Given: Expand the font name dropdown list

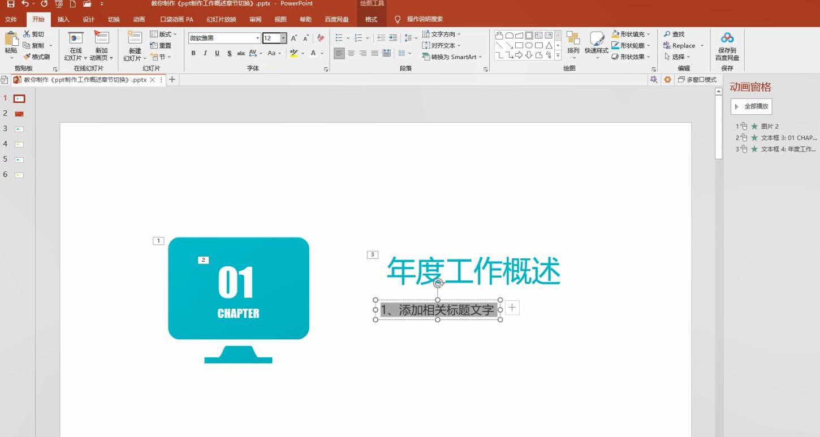Looking at the screenshot, I should [257, 38].
